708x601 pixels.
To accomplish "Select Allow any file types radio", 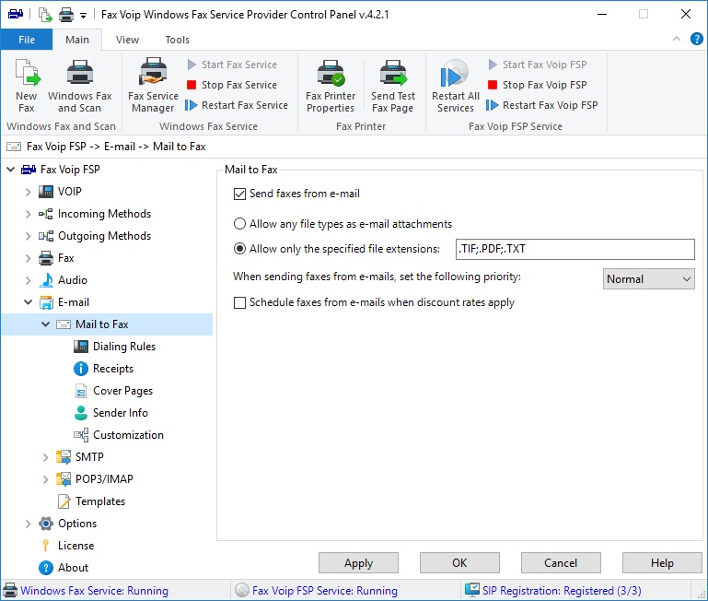I will (239, 224).
